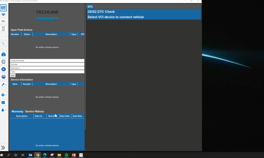Expand the greyed-out sidebar item with arrow
The width and height of the screenshot is (264, 158).
(x=4, y=36)
